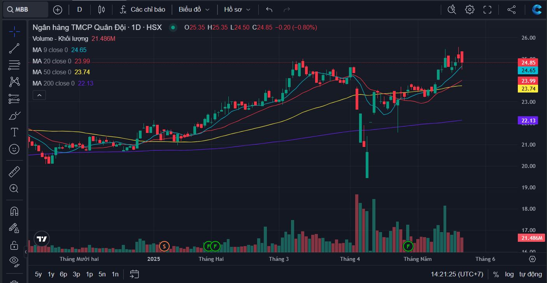The image size is (547, 283).
Task: Select the trend line drawing tool
Action: [14, 49]
